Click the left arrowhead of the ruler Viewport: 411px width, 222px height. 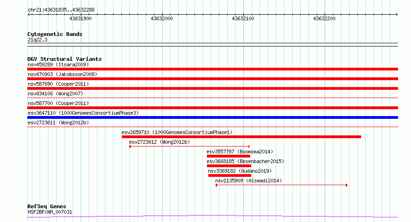coord(29,15)
